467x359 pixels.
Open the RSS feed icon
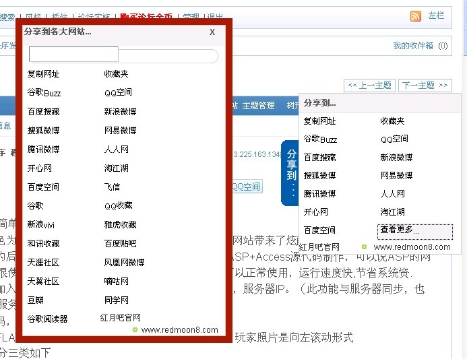coord(416,15)
